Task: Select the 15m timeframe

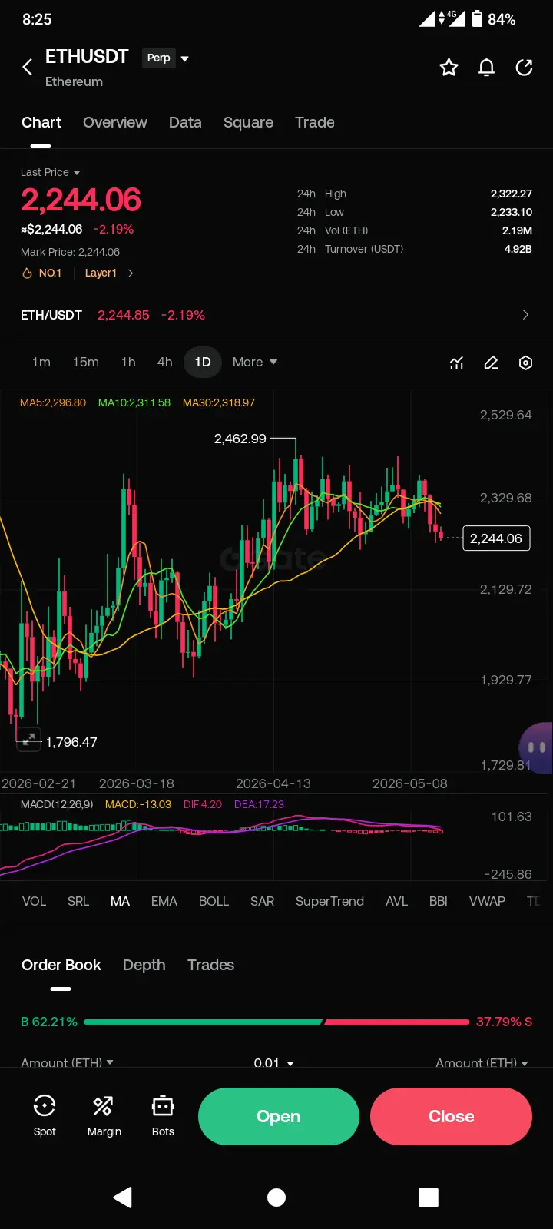Action: click(x=86, y=362)
